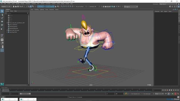Screen dimensions: 180x101
Task: Open the No Character Set dropdown
Action: point(136,94)
